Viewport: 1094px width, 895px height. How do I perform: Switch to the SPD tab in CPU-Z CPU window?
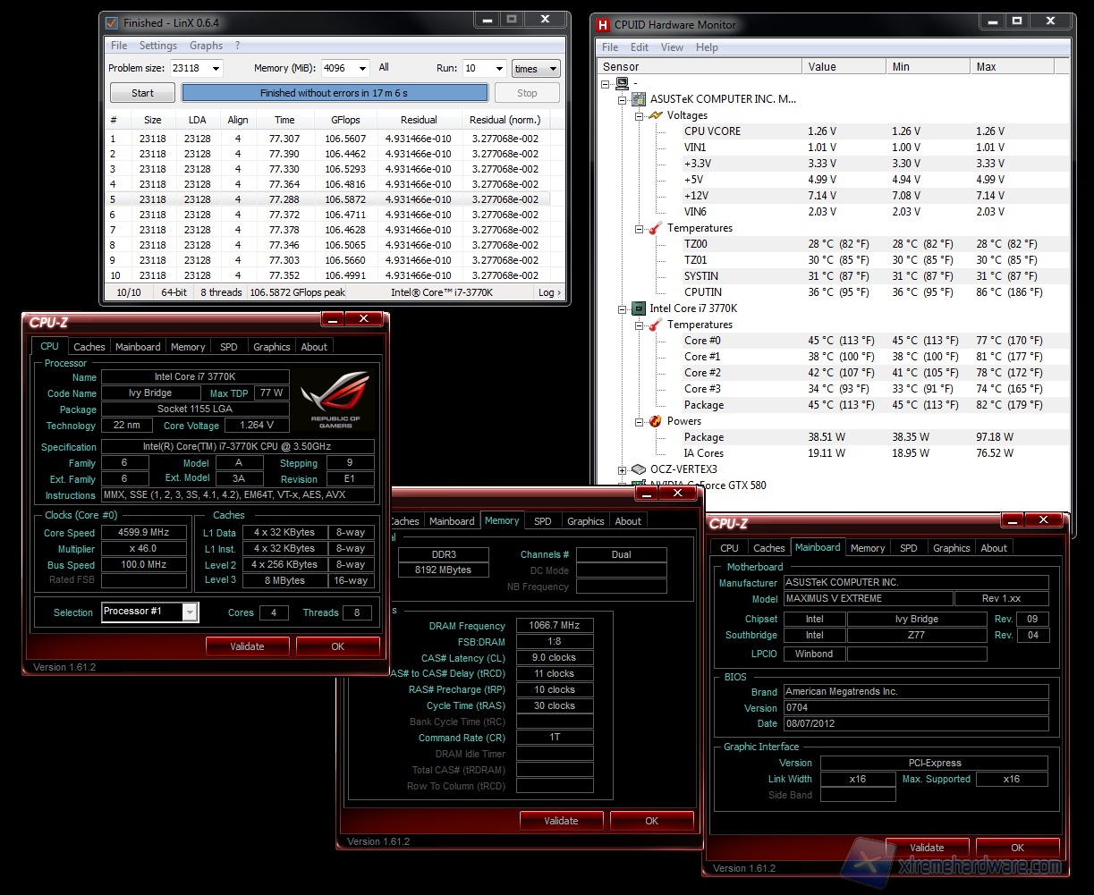pyautogui.click(x=229, y=347)
